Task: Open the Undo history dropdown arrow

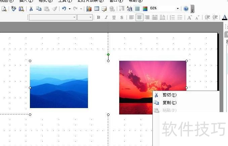Action: click(70, 9)
